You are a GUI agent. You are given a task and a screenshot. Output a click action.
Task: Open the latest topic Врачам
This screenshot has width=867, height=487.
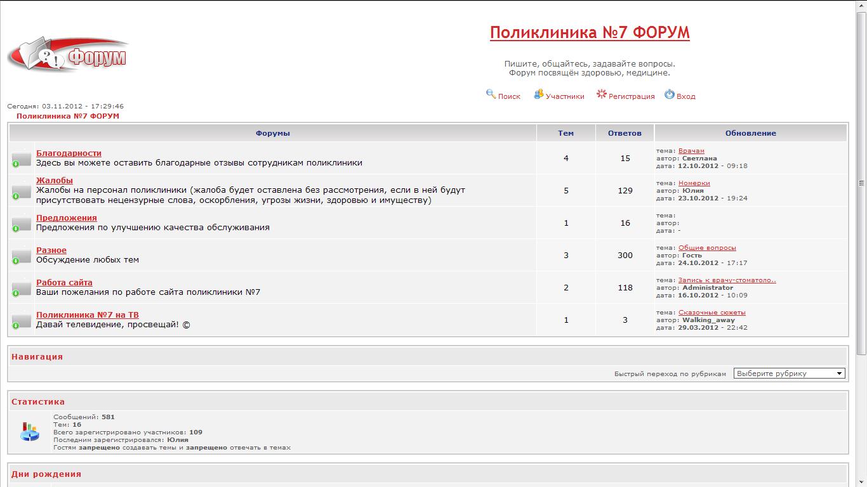click(691, 151)
